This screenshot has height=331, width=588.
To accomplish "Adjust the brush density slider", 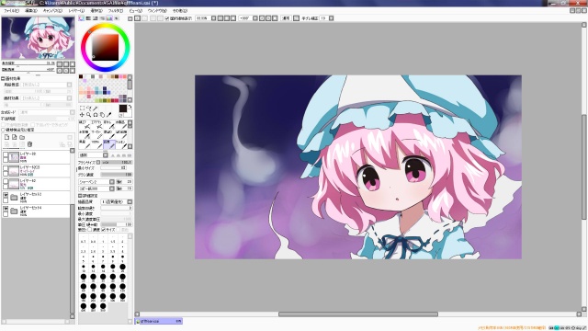I will point(117,175).
